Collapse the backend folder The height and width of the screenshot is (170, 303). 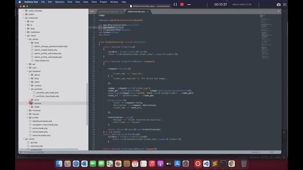27,71
